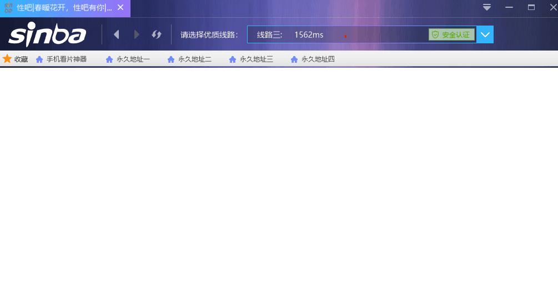Click the sinba logo
The height and width of the screenshot is (306, 558).
(47, 34)
